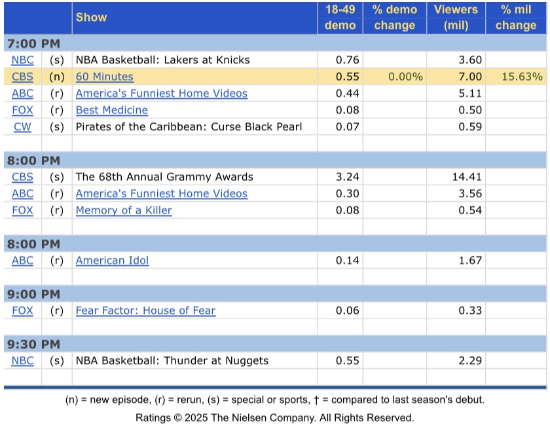Select the Nielsen Company copyright notice
This screenshot has width=550, height=435.
(x=274, y=418)
